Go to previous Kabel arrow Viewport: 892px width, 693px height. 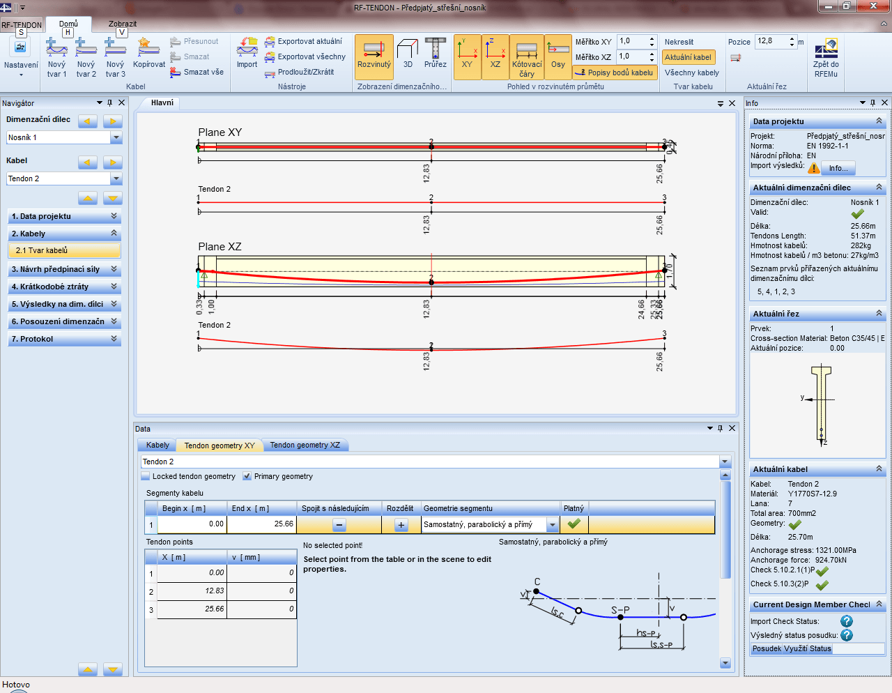88,162
